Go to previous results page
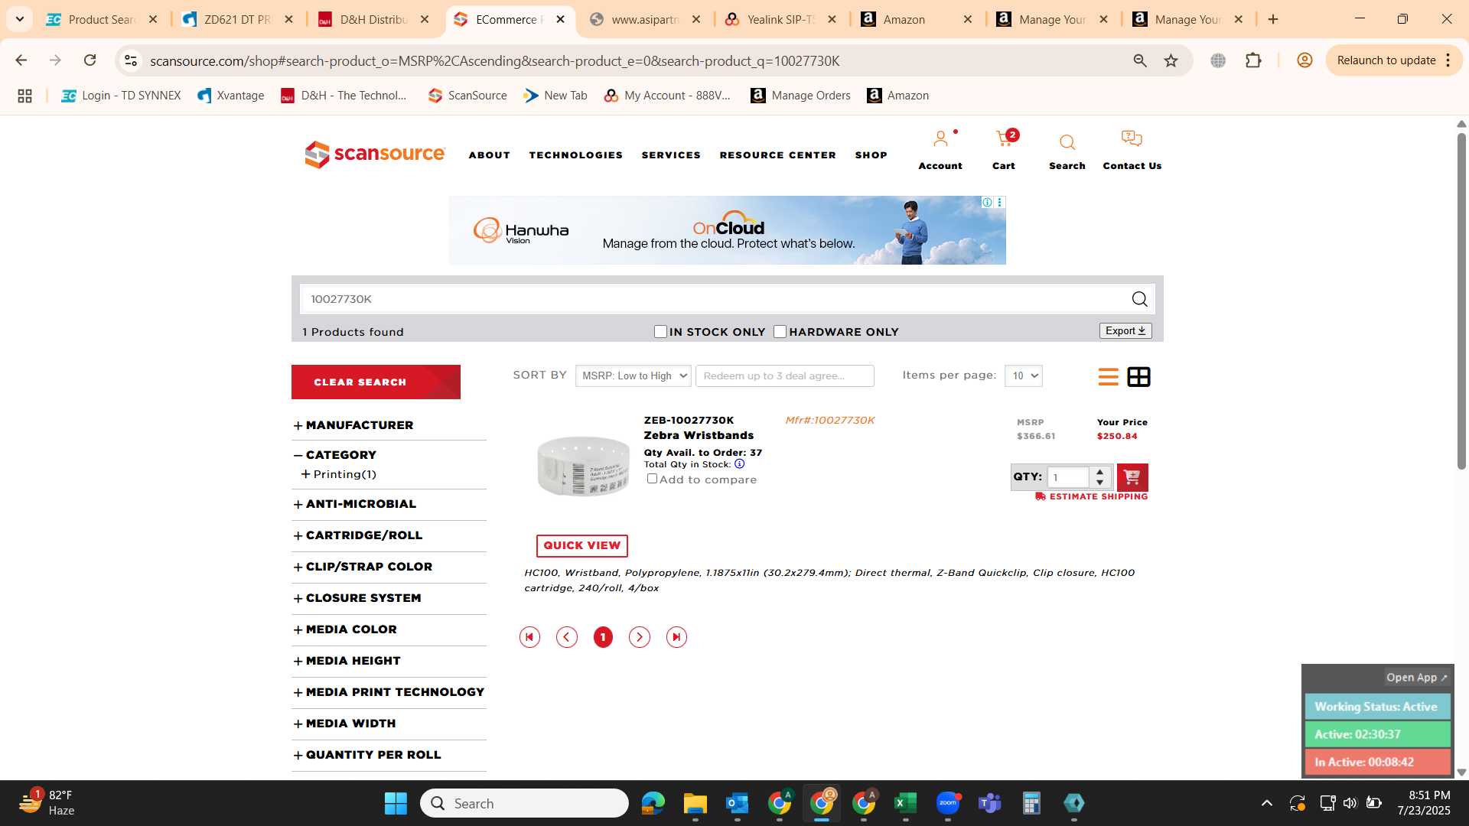 (566, 637)
